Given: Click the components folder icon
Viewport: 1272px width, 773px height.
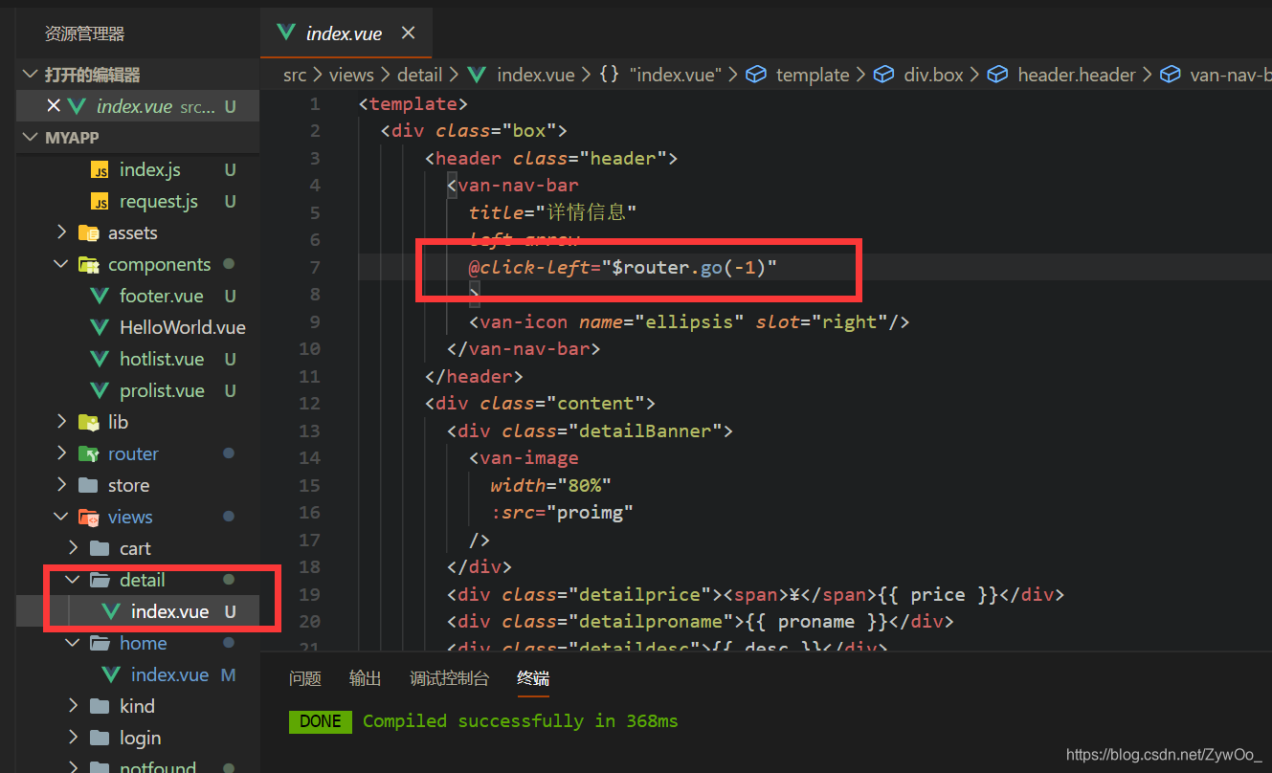Looking at the screenshot, I should [88, 264].
